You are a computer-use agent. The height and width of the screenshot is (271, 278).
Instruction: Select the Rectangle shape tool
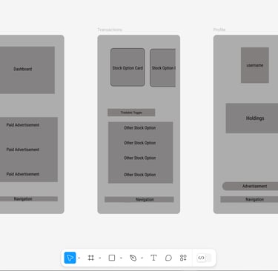pyautogui.click(x=112, y=258)
